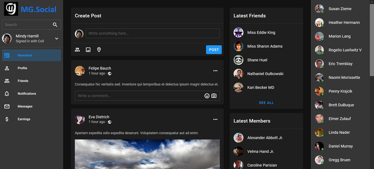Click the Profile person icon
The image size is (374, 169).
7,68
